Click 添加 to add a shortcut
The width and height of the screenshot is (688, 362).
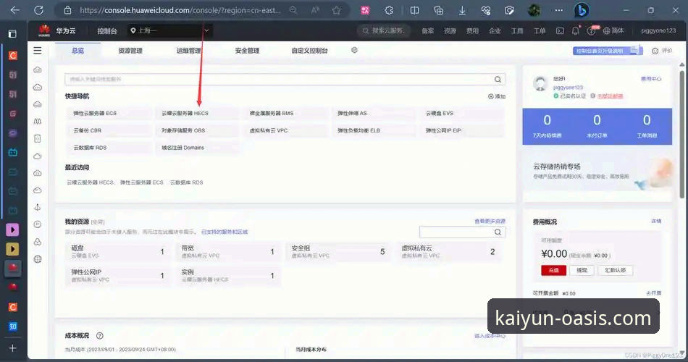point(497,96)
